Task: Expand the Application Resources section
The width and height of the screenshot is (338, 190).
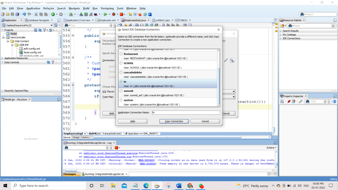Action: (x=3, y=58)
